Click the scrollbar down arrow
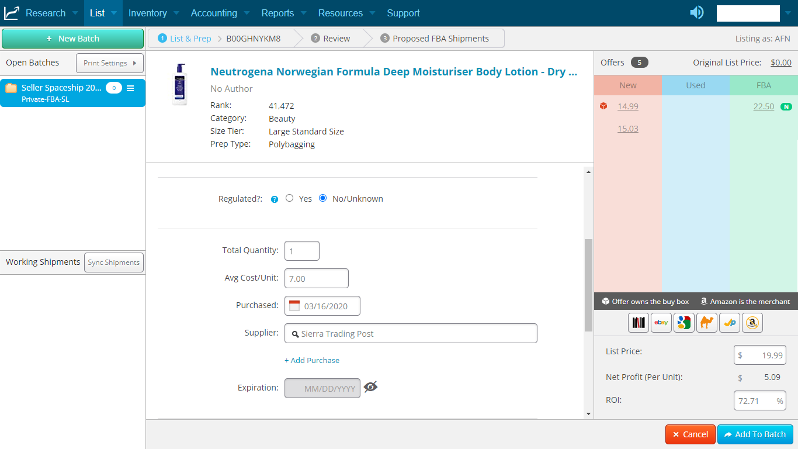The width and height of the screenshot is (798, 449). click(x=588, y=414)
